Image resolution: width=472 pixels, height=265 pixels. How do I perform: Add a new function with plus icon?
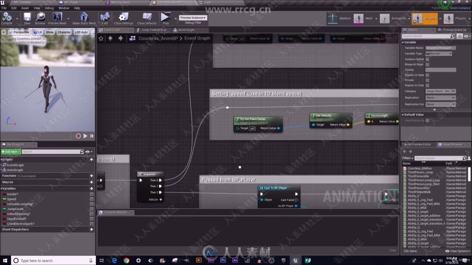point(91,176)
